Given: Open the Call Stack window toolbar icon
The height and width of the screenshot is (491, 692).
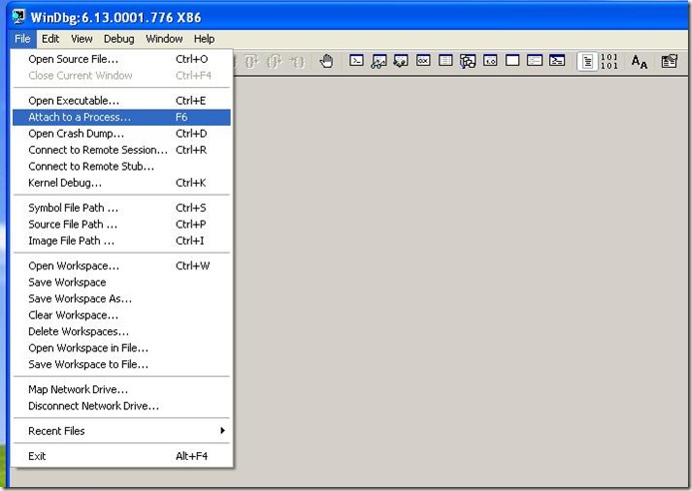Looking at the screenshot, I should click(467, 61).
